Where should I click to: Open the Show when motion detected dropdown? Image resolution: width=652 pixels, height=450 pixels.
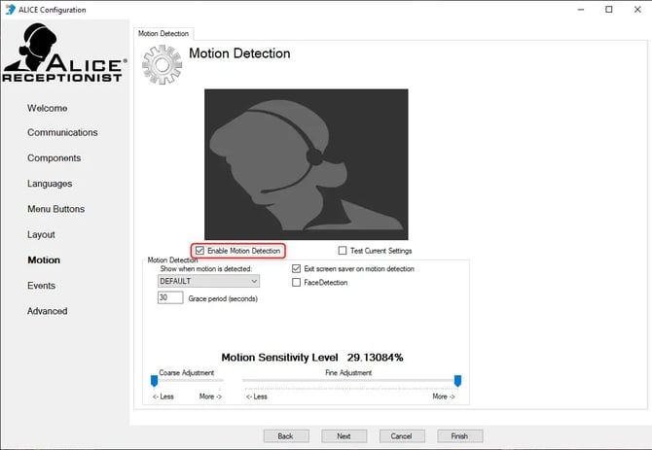pyautogui.click(x=208, y=281)
